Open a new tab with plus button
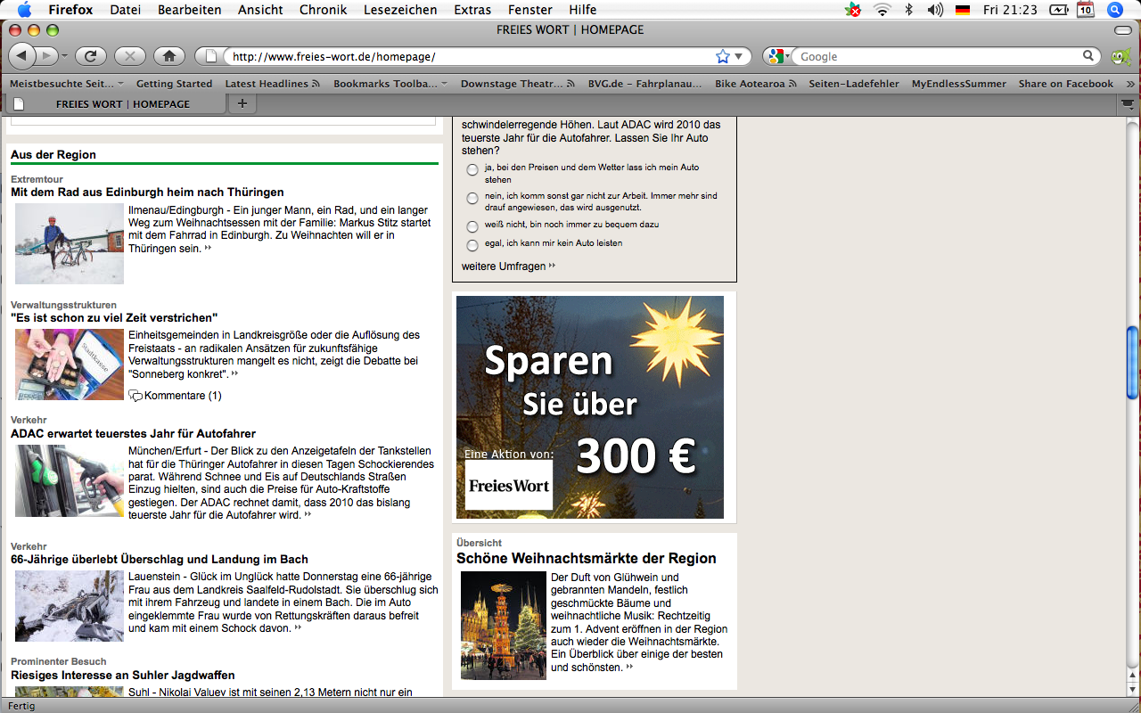 (x=242, y=103)
